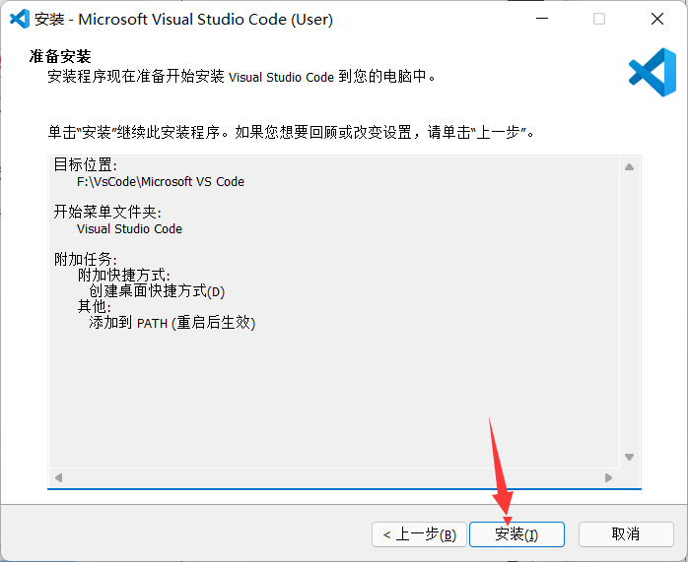This screenshot has height=562, width=688.
Task: Click the Visual Studio Code start menu folder text
Action: point(129,228)
